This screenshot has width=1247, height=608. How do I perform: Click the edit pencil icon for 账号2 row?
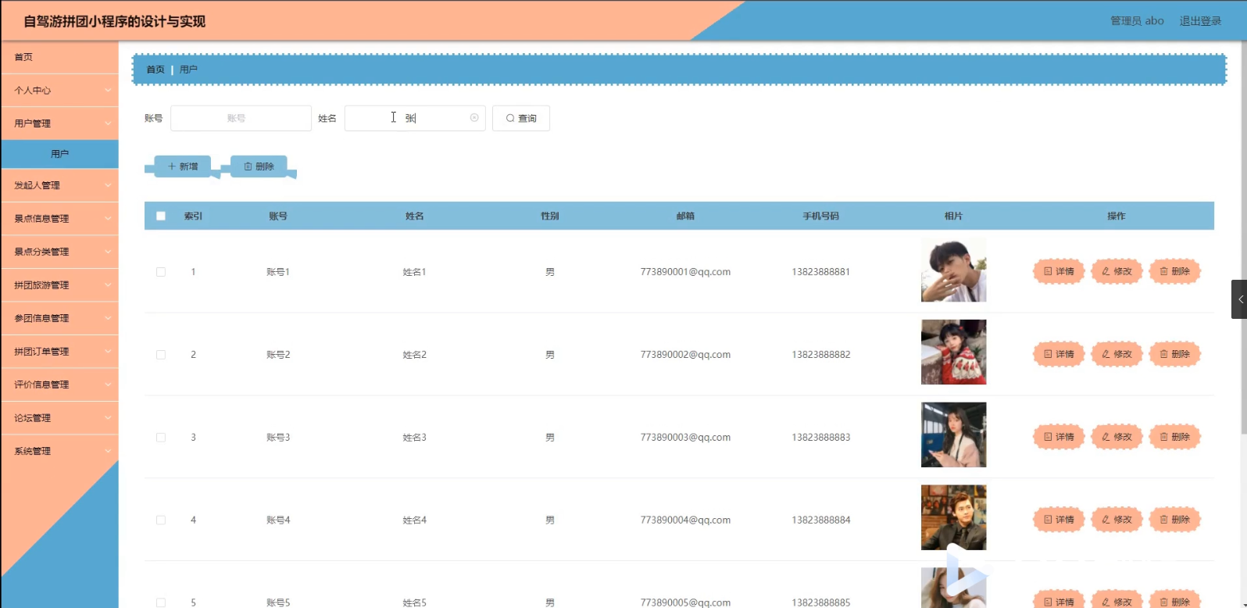(x=1106, y=355)
